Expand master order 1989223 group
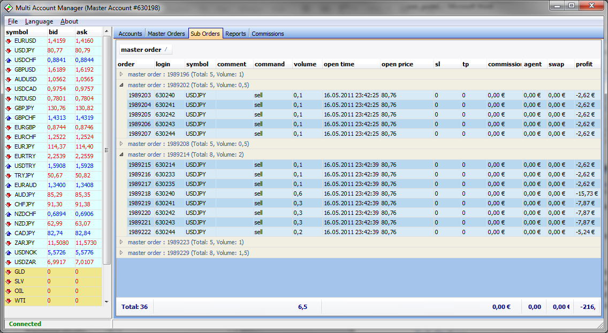This screenshot has height=333, width=608. [121, 242]
